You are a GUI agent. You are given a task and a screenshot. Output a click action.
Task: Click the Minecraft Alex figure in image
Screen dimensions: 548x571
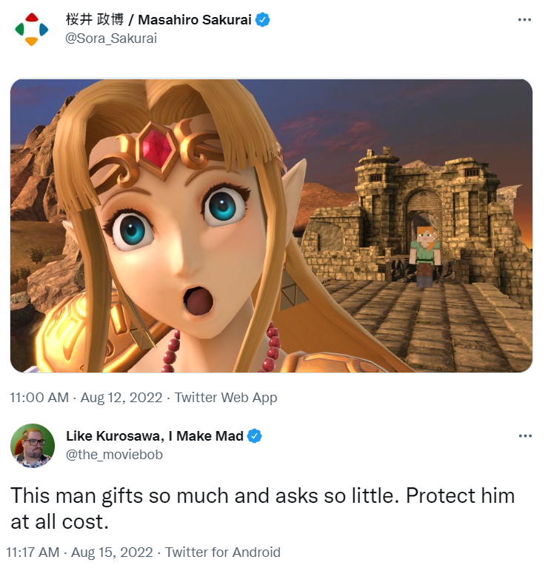[424, 256]
